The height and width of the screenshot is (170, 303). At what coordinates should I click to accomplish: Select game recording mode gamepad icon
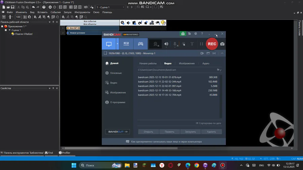point(140,44)
